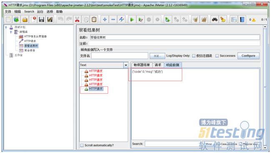Switch to the 响应数据 tab

click(x=173, y=65)
